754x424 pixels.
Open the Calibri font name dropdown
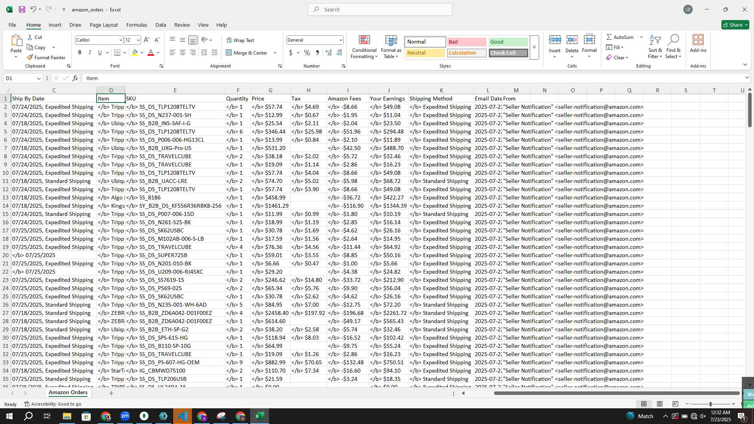point(120,40)
